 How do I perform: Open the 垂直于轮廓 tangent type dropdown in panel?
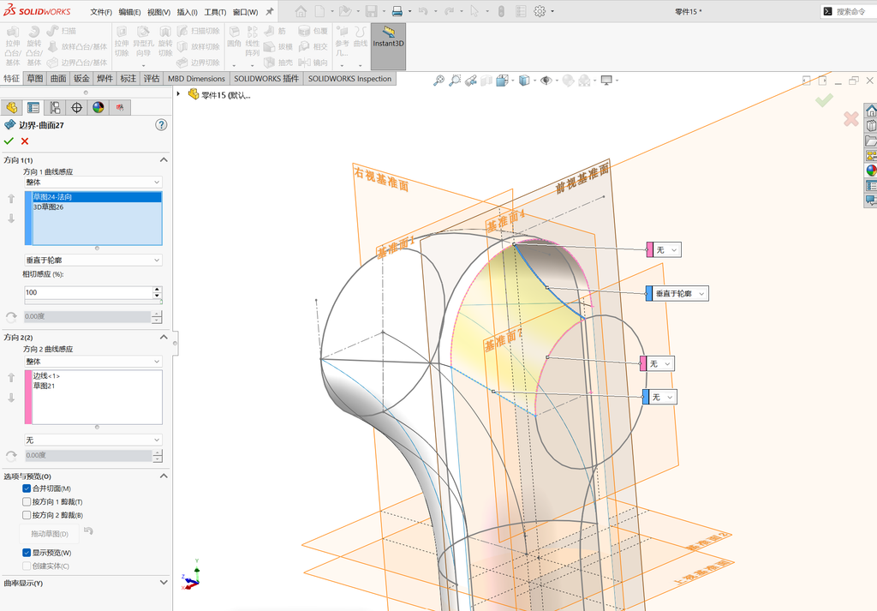pos(93,261)
